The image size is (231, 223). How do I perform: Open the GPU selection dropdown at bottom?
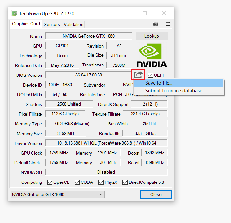pyautogui.click(x=58, y=194)
